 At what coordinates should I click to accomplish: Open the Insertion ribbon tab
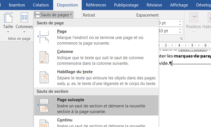tap(17, 5)
